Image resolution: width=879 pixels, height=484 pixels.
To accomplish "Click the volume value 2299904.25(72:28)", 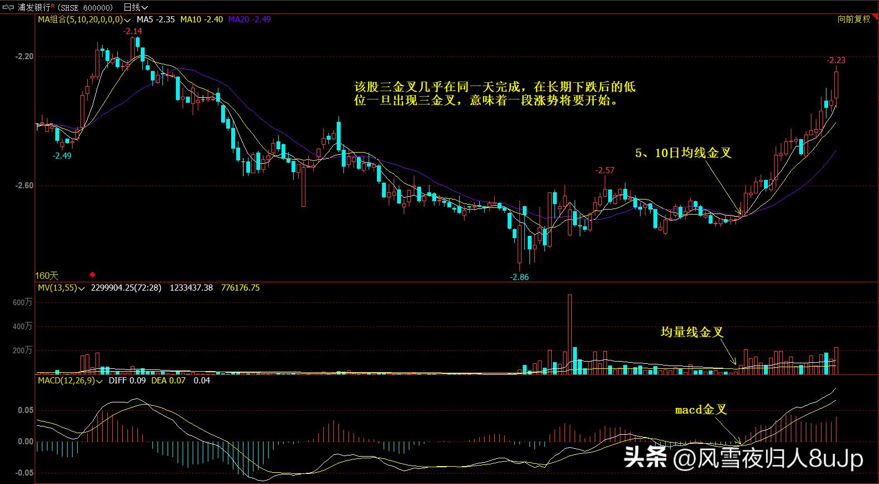I will coord(126,288).
